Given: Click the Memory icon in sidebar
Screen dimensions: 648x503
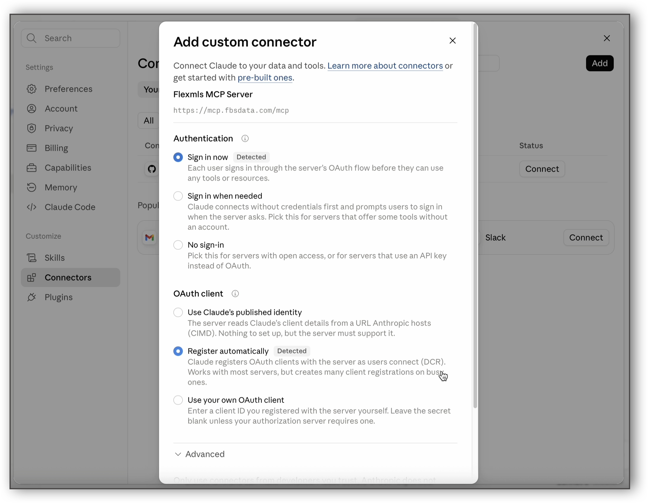Looking at the screenshot, I should tap(32, 187).
